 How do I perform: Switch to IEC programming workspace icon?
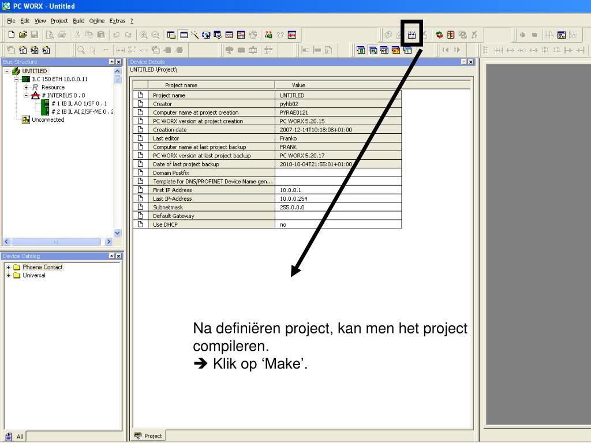click(361, 50)
